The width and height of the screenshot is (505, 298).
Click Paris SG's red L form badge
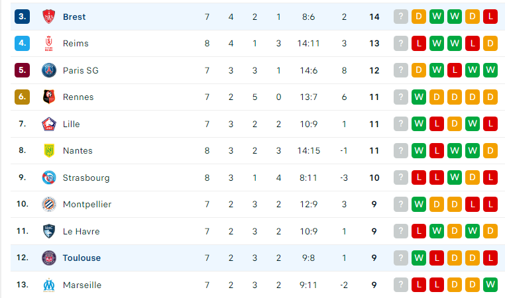455,70
